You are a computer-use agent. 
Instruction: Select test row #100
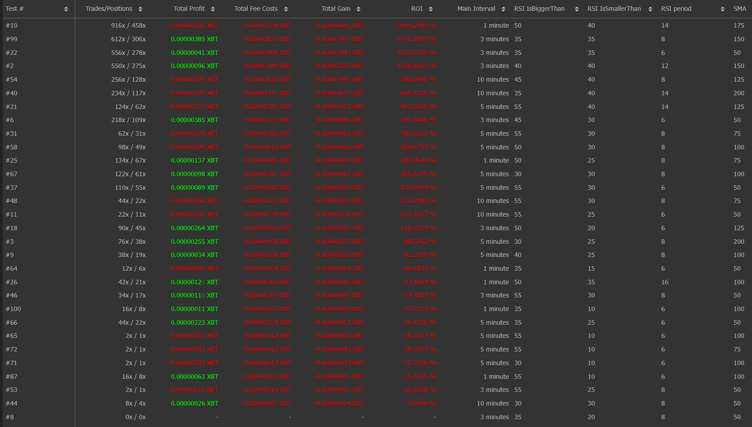tap(13, 309)
